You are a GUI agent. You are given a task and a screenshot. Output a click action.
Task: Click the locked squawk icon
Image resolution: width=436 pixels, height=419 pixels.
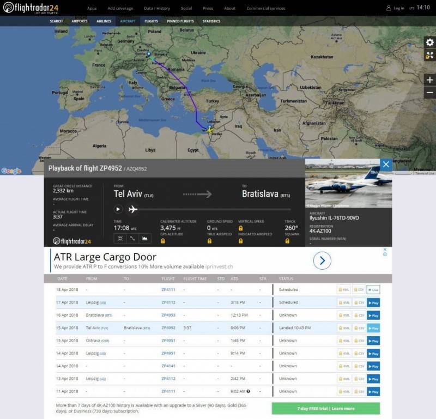[x=287, y=241]
